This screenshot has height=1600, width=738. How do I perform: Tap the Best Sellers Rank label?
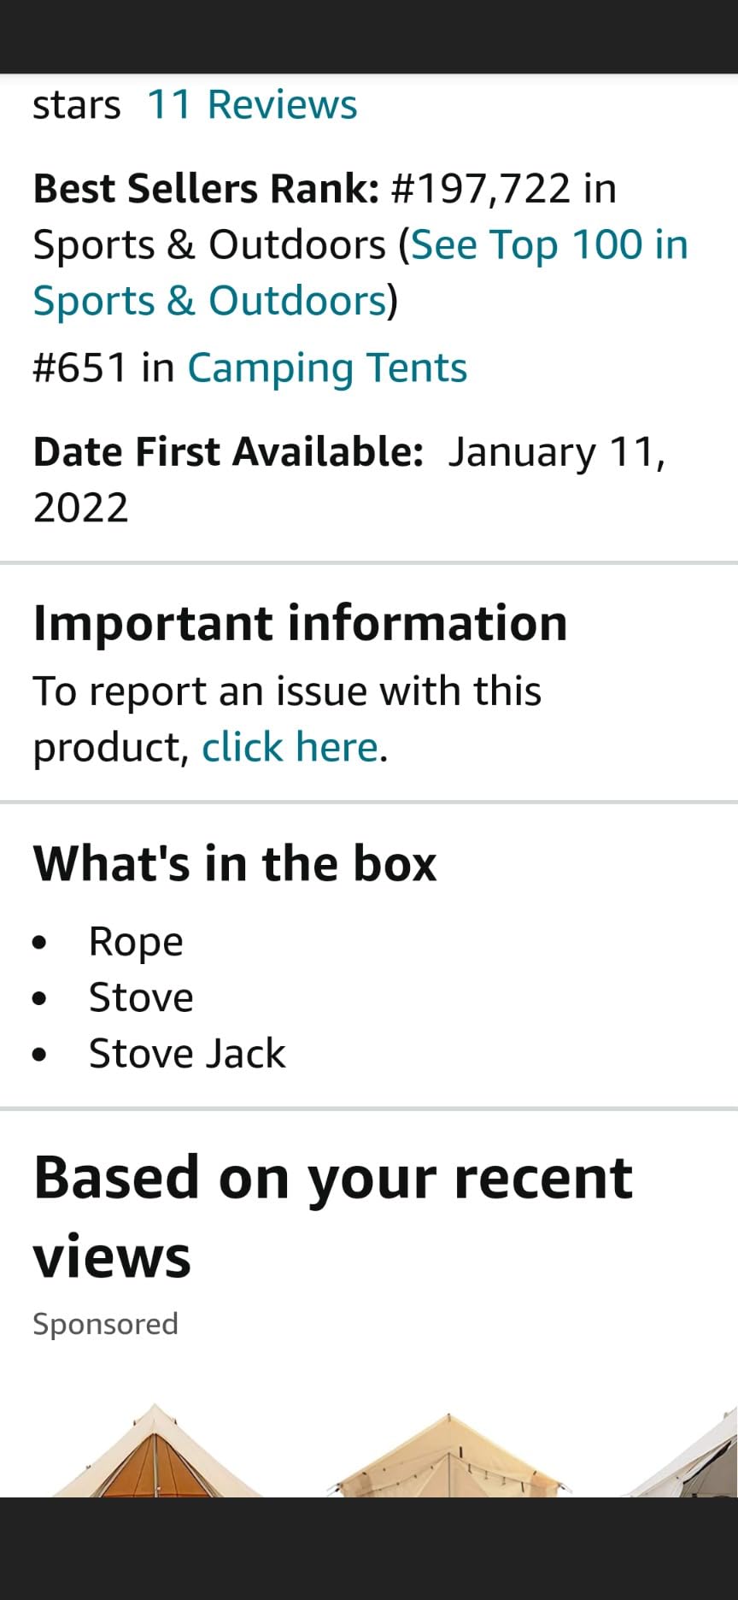[205, 189]
